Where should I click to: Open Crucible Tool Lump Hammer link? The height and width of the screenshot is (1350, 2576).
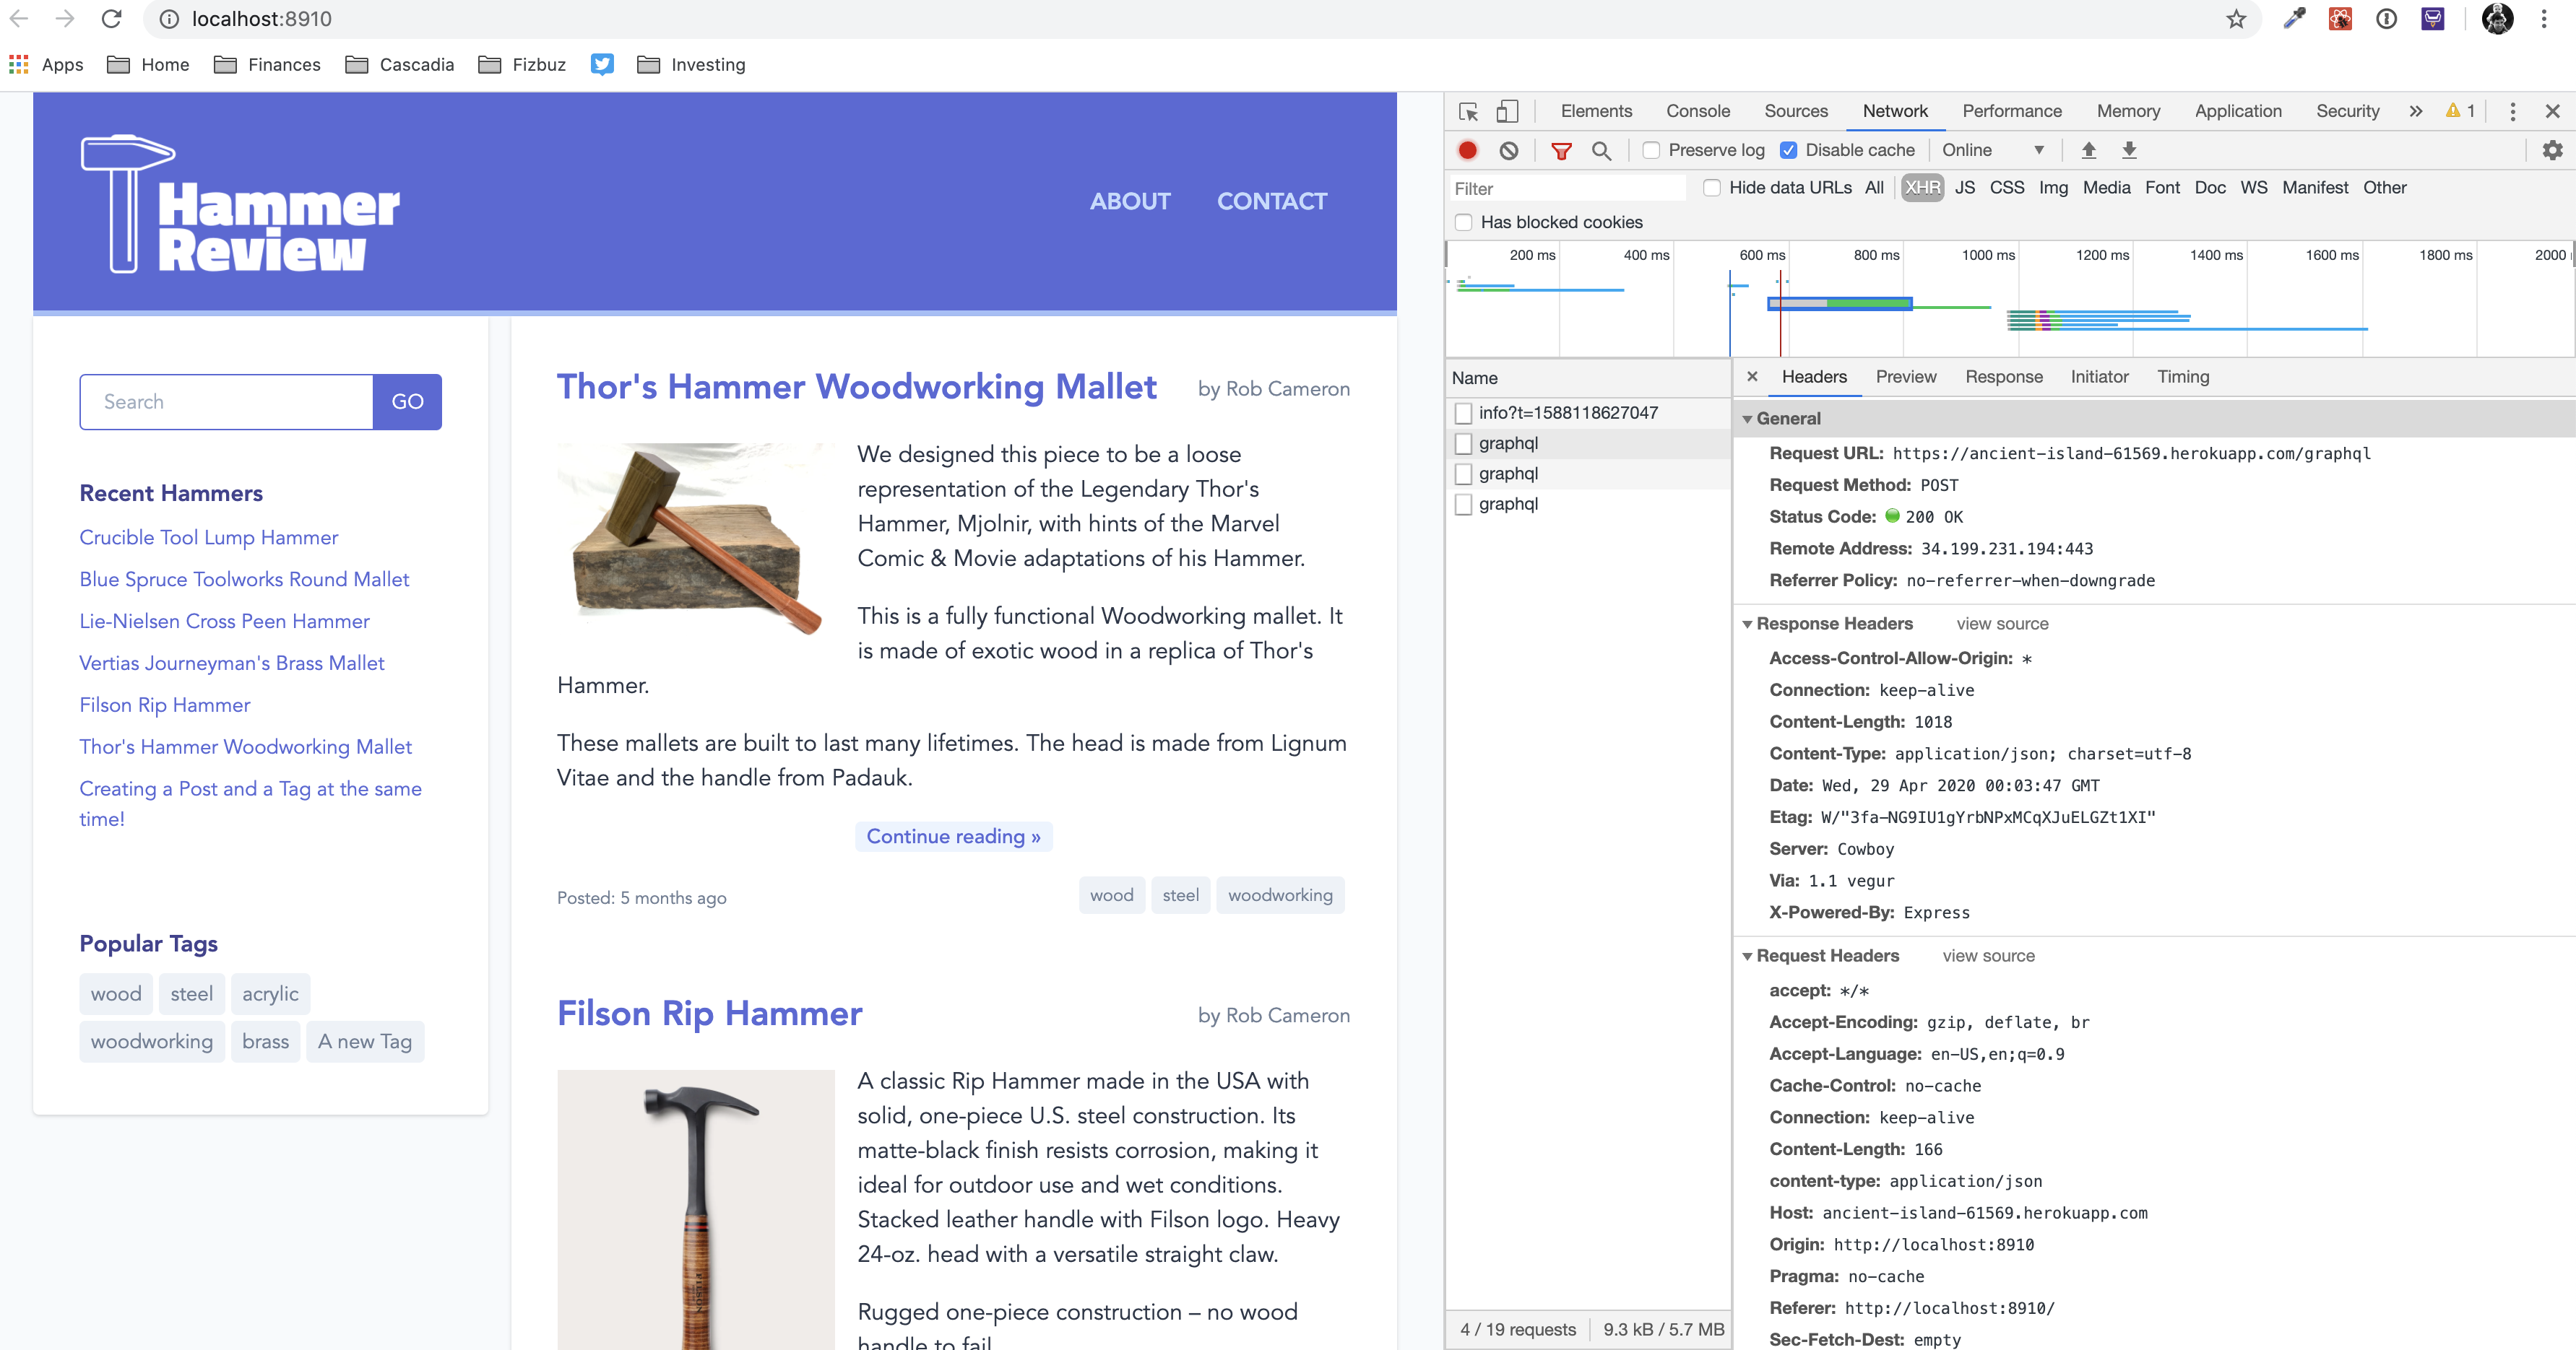pyautogui.click(x=209, y=538)
